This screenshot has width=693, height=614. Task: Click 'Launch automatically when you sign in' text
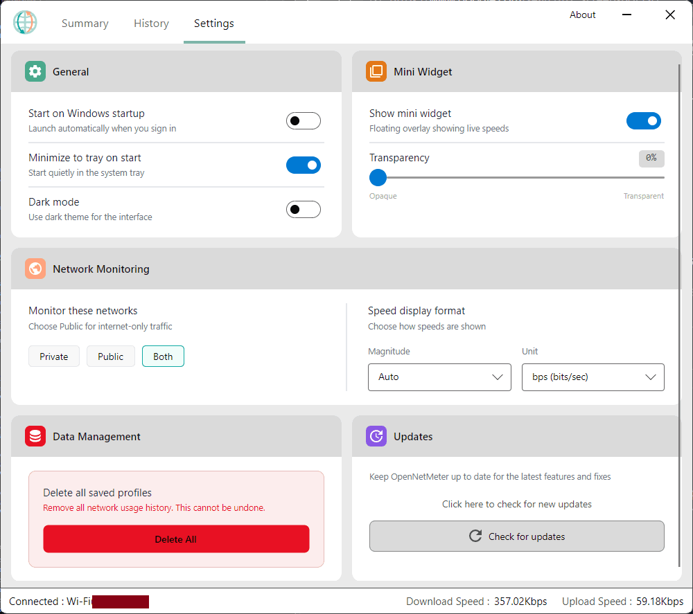102,129
